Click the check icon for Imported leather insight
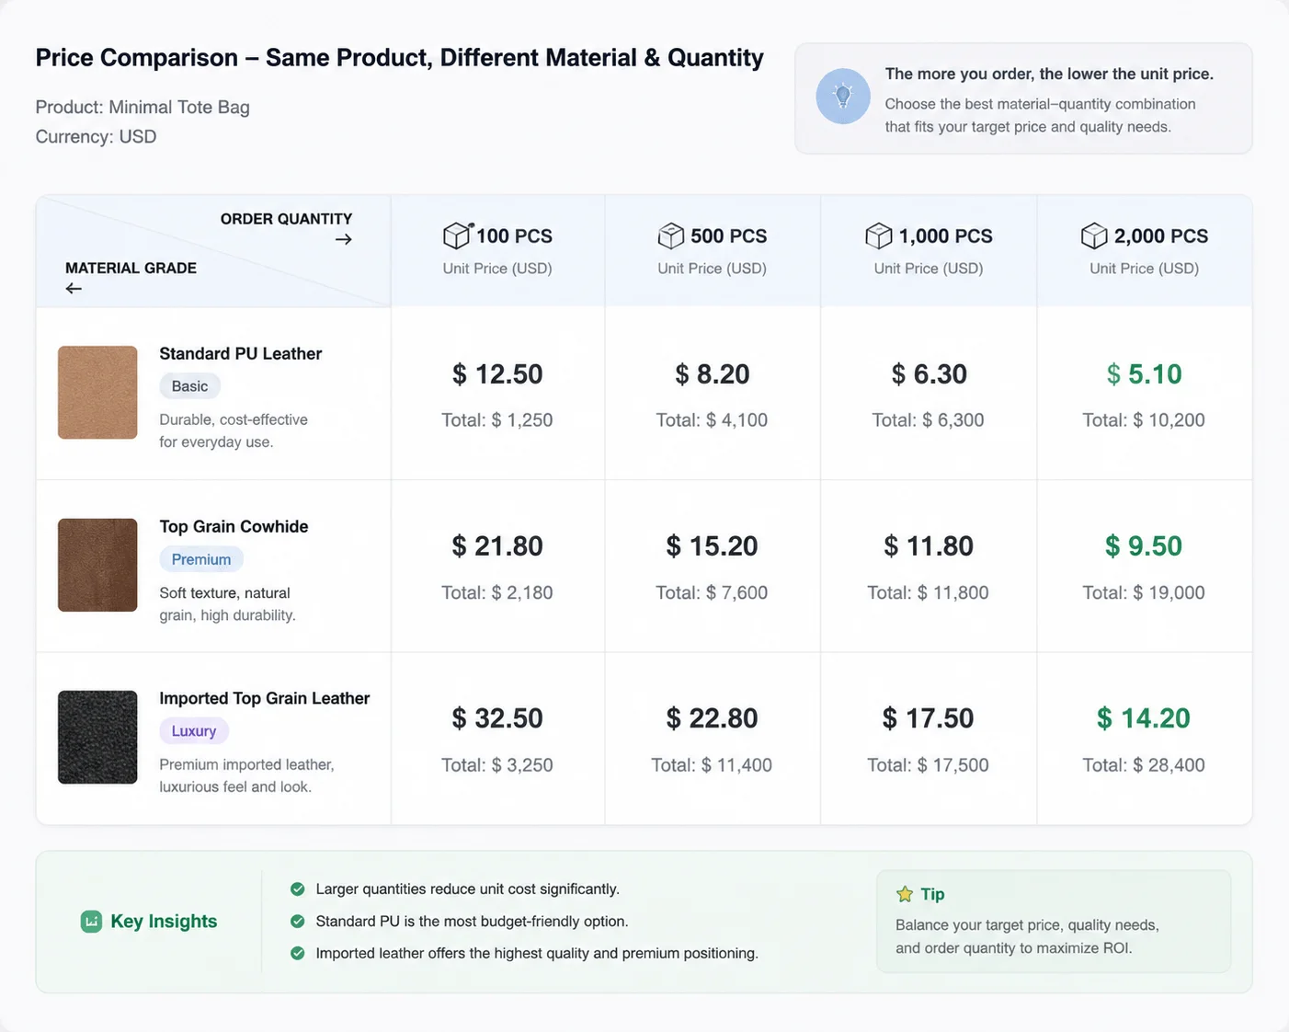The image size is (1289, 1032). [298, 954]
